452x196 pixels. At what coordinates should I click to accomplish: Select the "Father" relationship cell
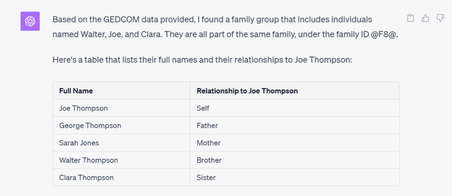(x=294, y=126)
